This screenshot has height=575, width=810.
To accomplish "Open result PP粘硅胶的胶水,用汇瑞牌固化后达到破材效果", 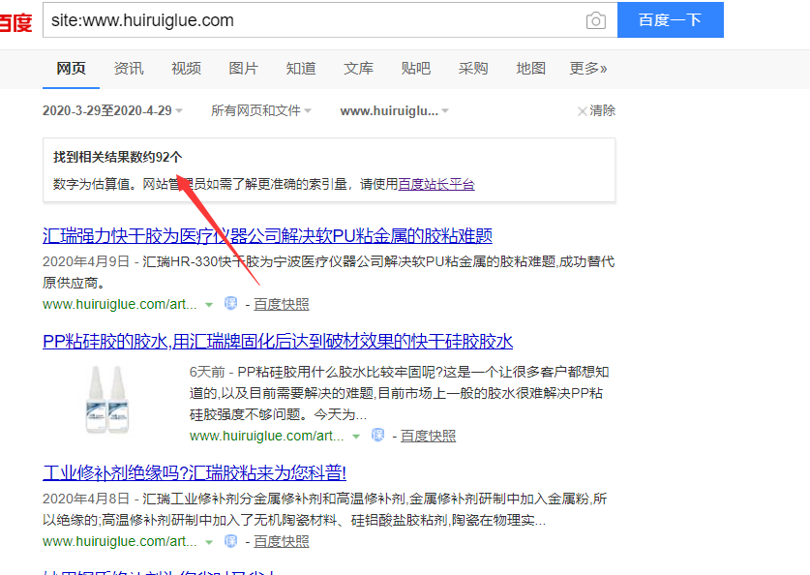I will pyautogui.click(x=278, y=342).
